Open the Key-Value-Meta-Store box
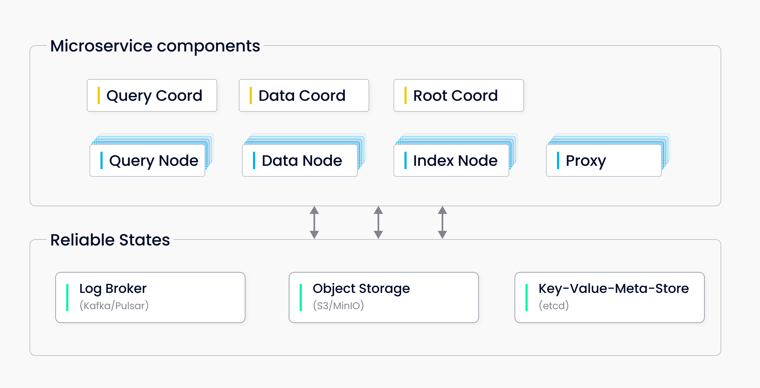Viewport: 760px width, 388px height. click(609, 297)
